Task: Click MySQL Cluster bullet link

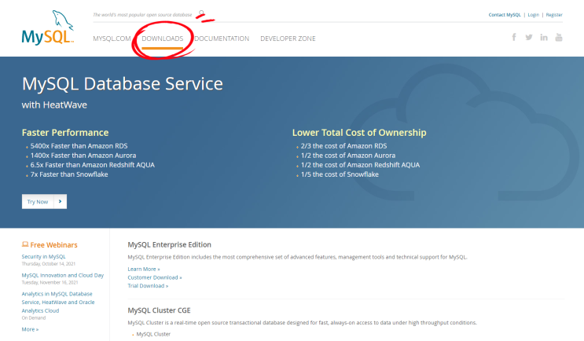Action: 153,334
